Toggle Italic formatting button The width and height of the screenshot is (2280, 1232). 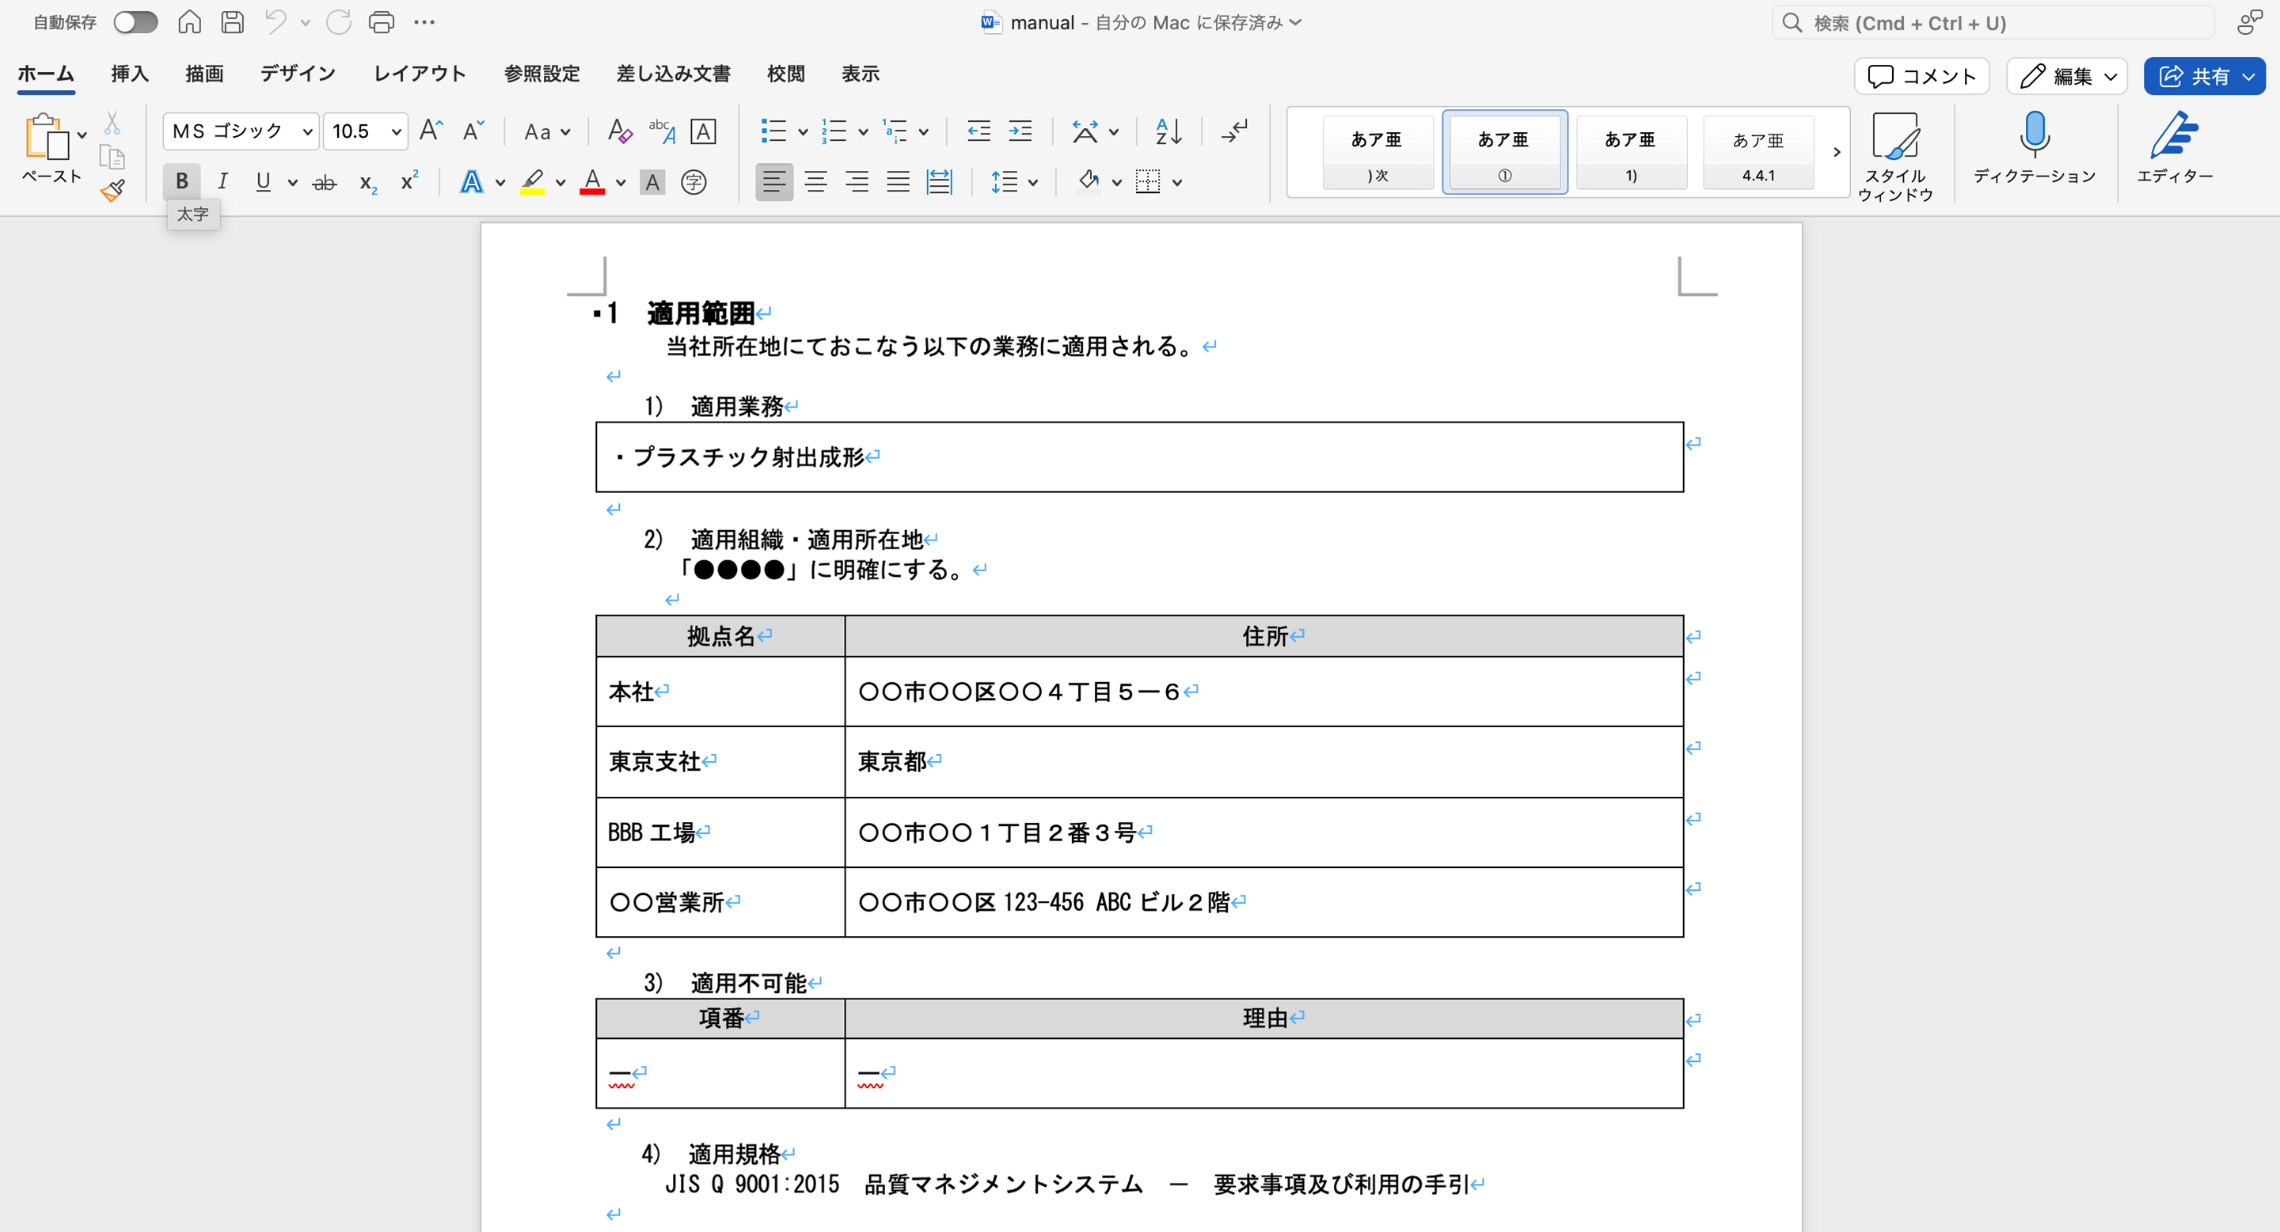coord(222,181)
